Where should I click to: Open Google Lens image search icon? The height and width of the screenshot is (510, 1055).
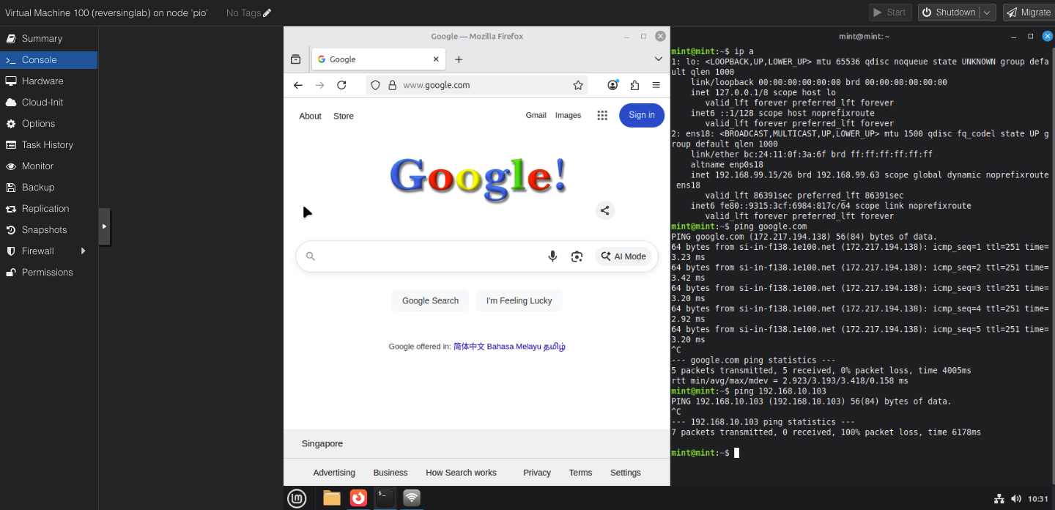tap(577, 256)
